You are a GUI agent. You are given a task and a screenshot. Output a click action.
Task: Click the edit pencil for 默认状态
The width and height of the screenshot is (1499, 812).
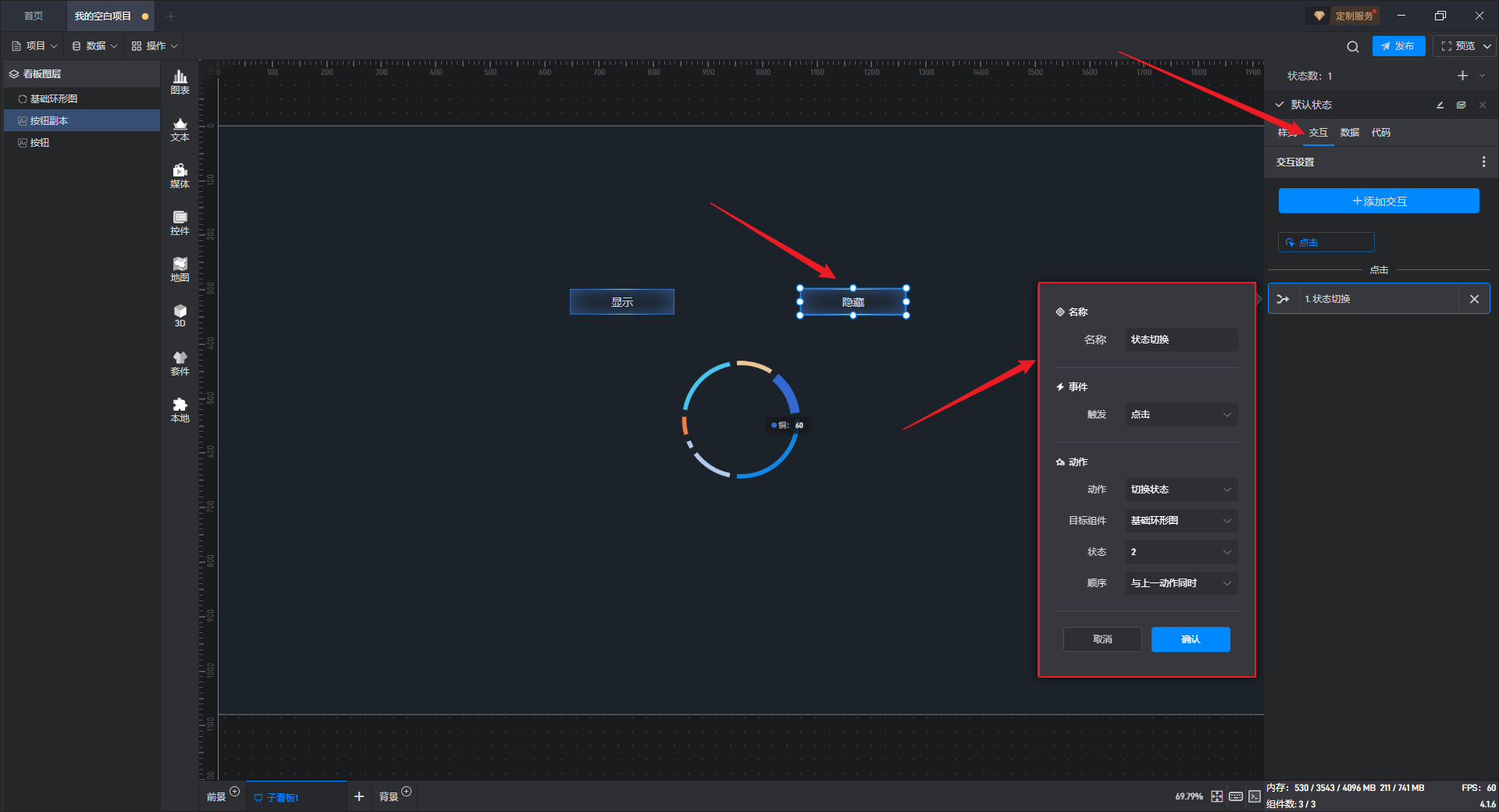pos(1440,105)
